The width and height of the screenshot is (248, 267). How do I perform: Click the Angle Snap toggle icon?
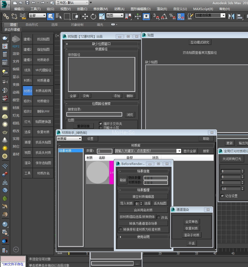click(164, 16)
